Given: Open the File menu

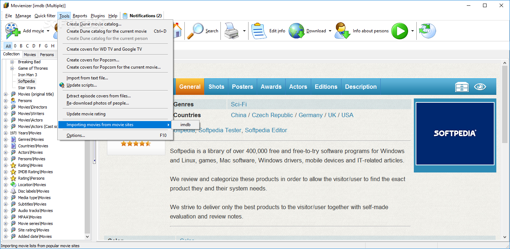Looking at the screenshot, I should [x=9, y=16].
